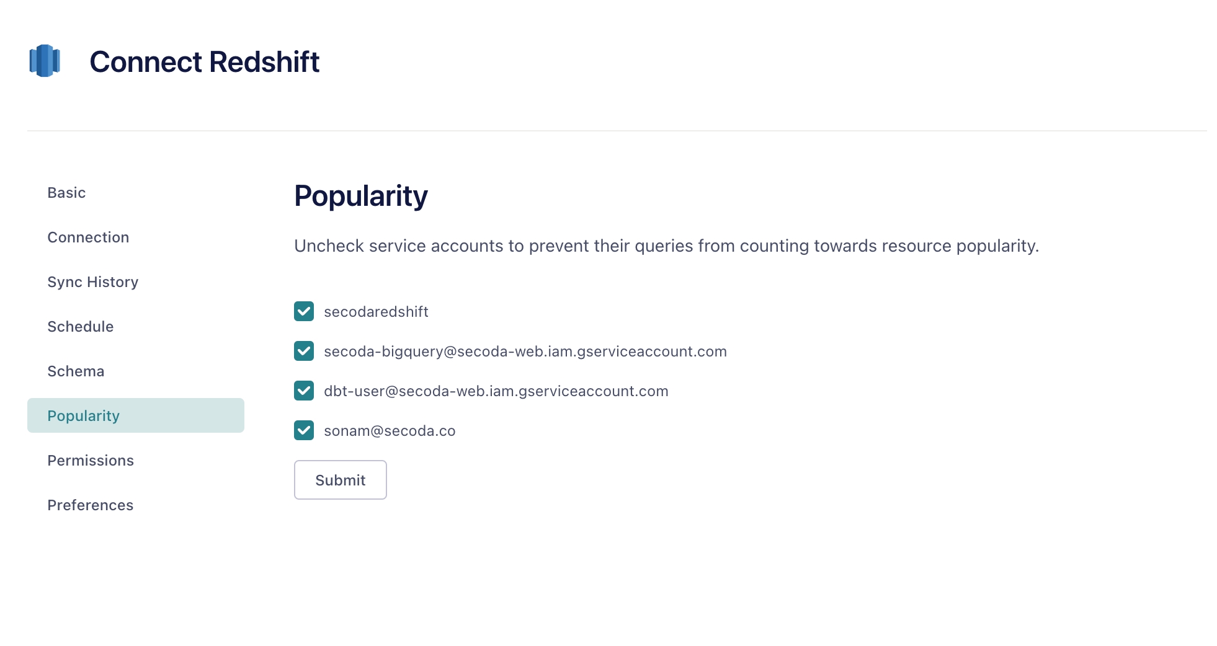Uncheck the secodaredshift checkbox

pyautogui.click(x=304, y=311)
